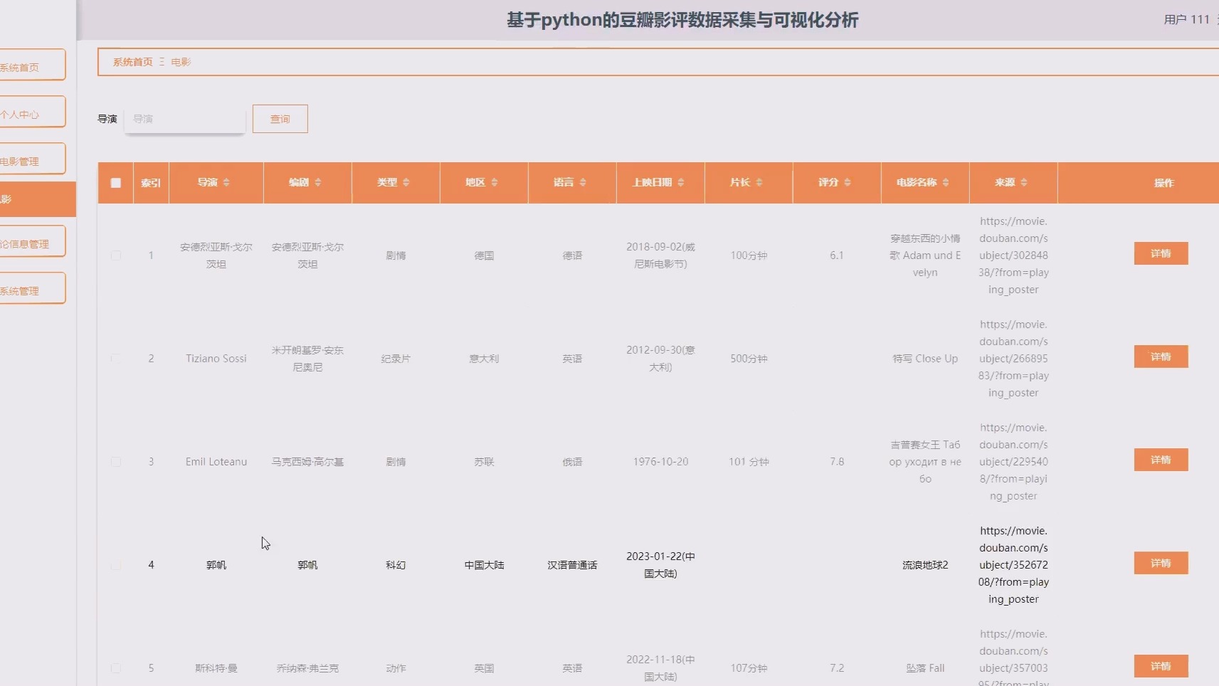
Task: Click the douban URL for 流浪地球2
Action: tap(1013, 565)
